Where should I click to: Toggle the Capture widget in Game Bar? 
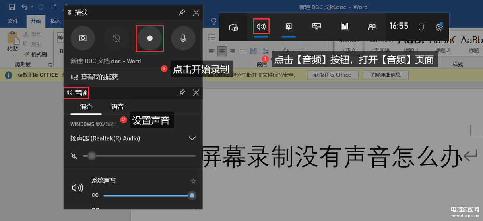point(289,27)
